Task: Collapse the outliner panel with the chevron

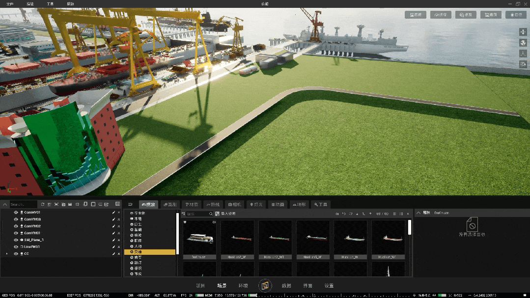Action: click(x=4, y=204)
